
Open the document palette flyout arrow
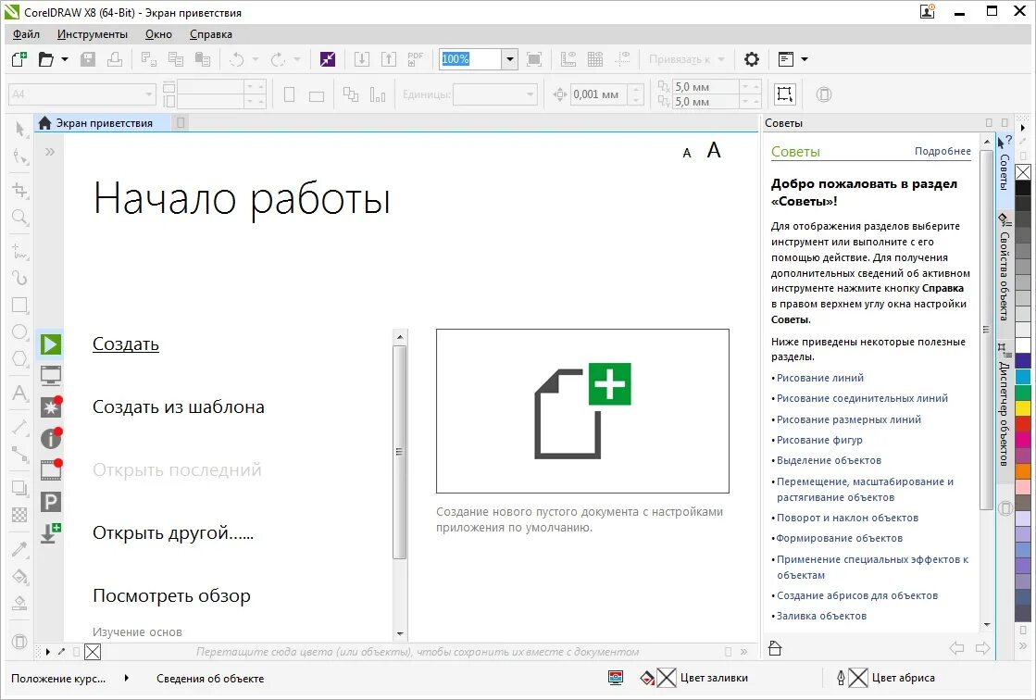point(48,653)
